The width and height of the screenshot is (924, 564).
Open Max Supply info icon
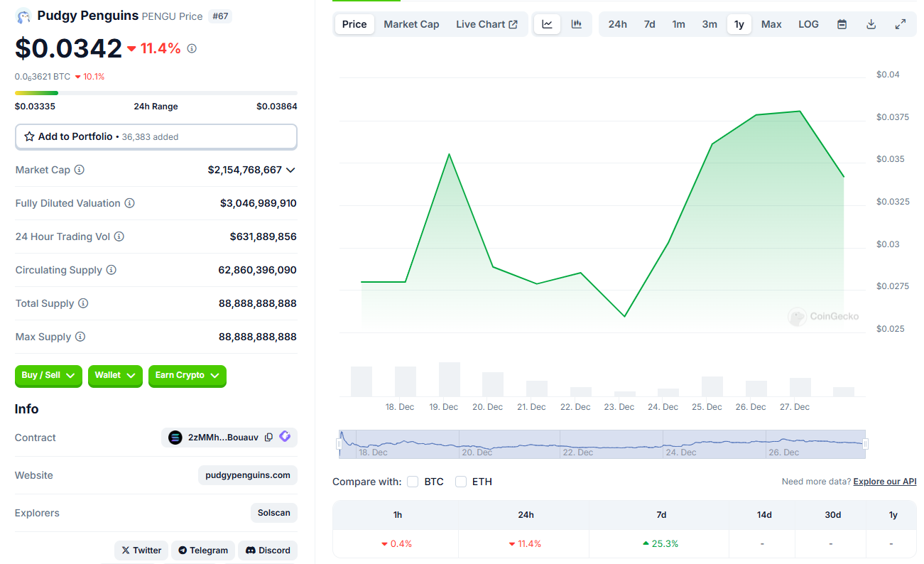(x=80, y=337)
